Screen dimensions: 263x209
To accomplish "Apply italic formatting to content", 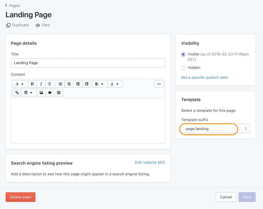I will point(41,84).
